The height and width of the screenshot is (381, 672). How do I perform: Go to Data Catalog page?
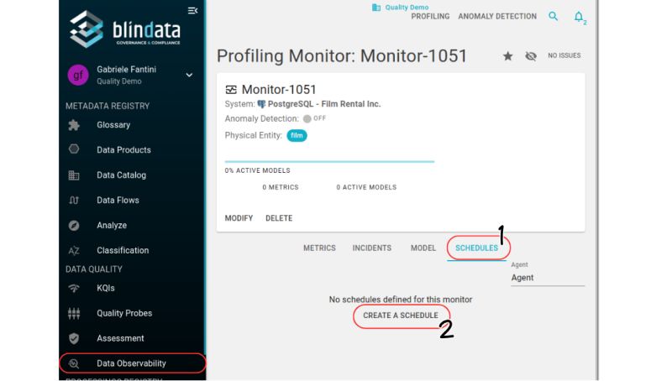(x=121, y=175)
